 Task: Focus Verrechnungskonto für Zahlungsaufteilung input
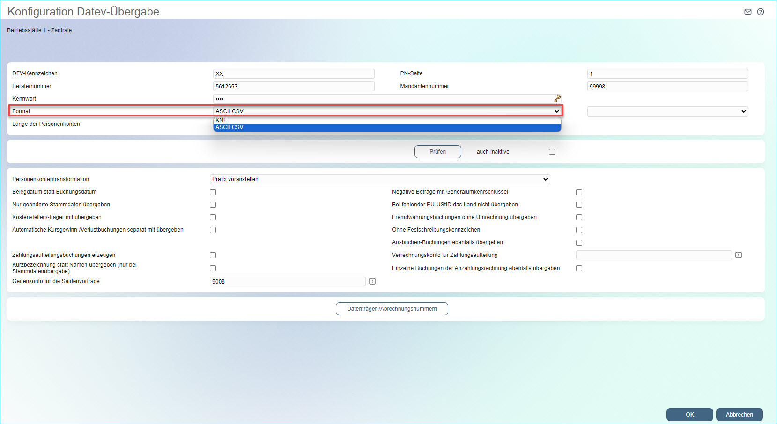(654, 255)
